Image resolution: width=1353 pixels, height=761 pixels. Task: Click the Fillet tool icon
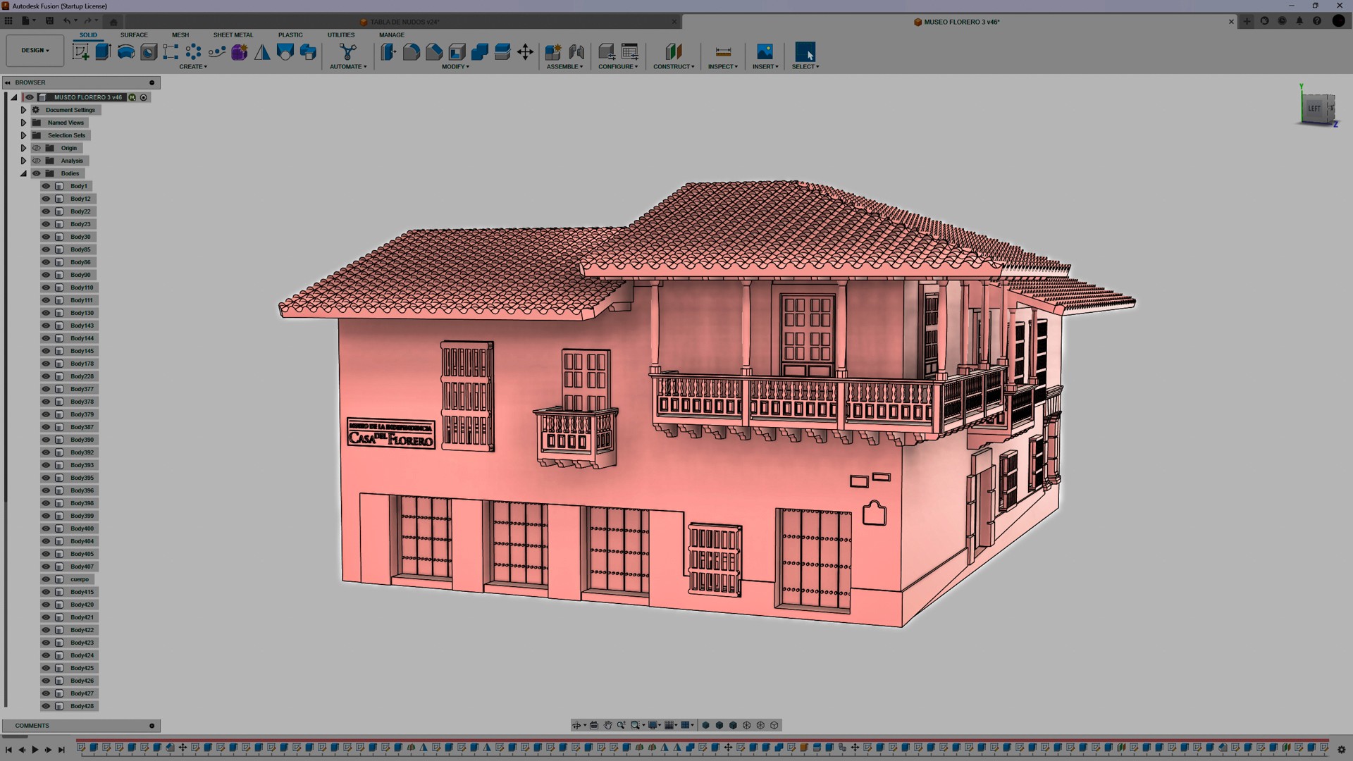[x=412, y=51]
